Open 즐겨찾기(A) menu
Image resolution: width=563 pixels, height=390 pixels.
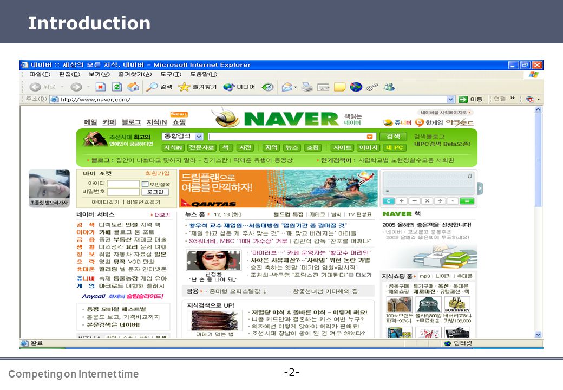(135, 74)
